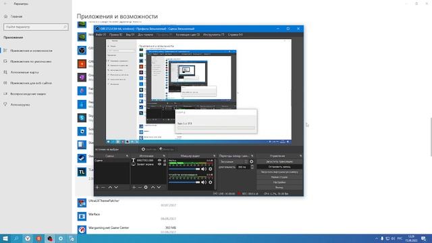
Task: Open the Scene Collection menu in OBS
Action: (x=188, y=34)
